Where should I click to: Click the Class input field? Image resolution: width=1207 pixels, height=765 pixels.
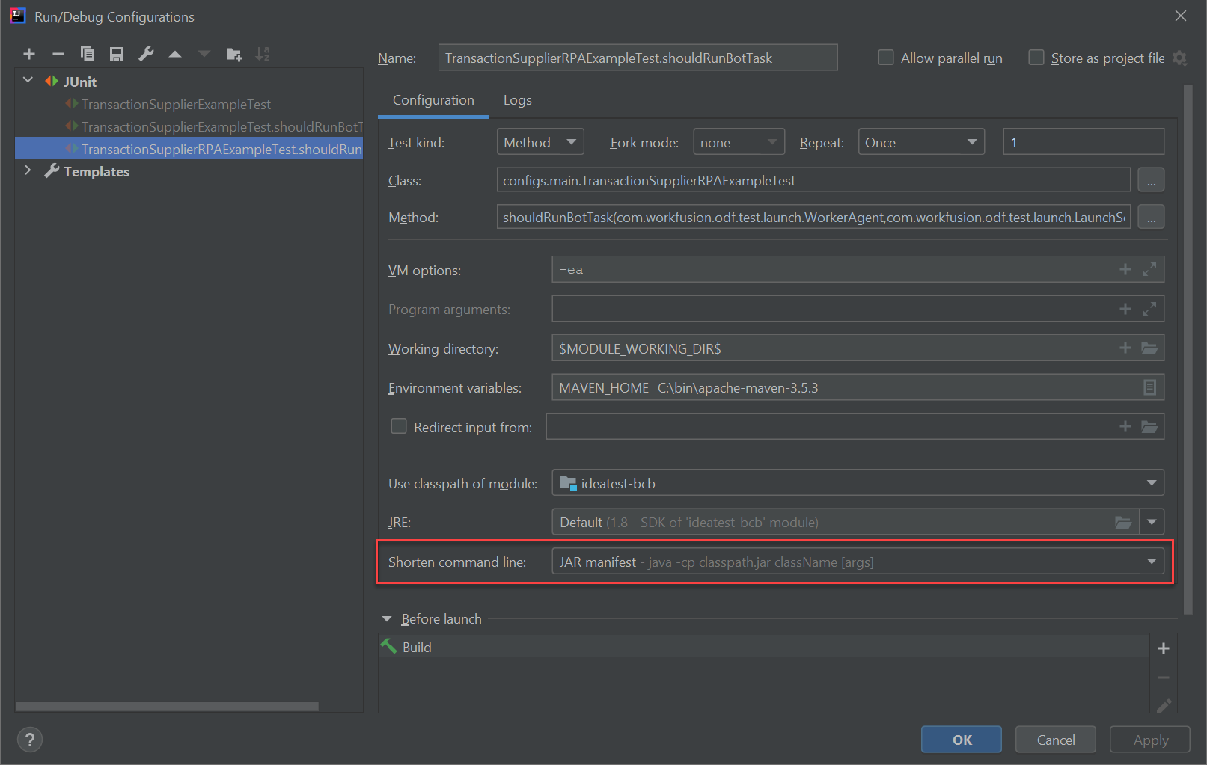click(813, 180)
